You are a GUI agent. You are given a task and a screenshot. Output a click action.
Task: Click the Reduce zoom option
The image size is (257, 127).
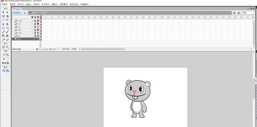coord(7,71)
